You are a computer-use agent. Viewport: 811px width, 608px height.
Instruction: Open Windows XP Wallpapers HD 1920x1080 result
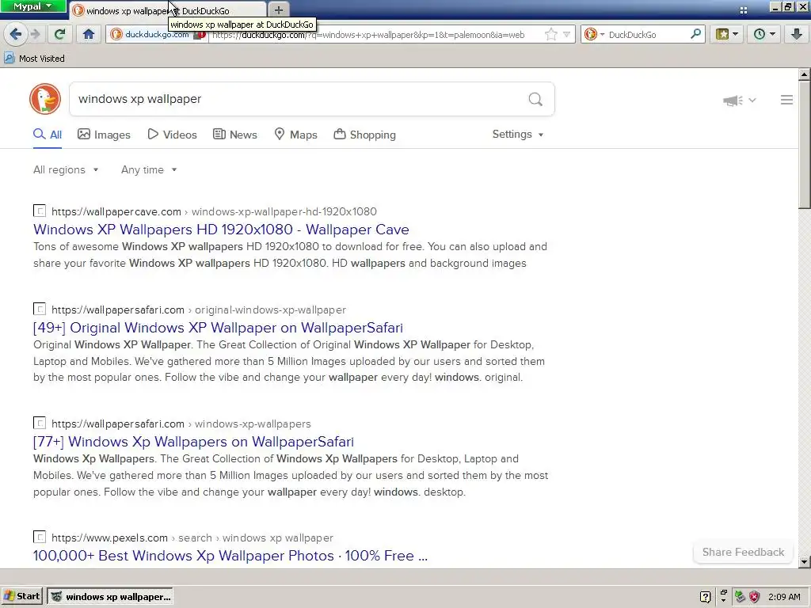(221, 229)
